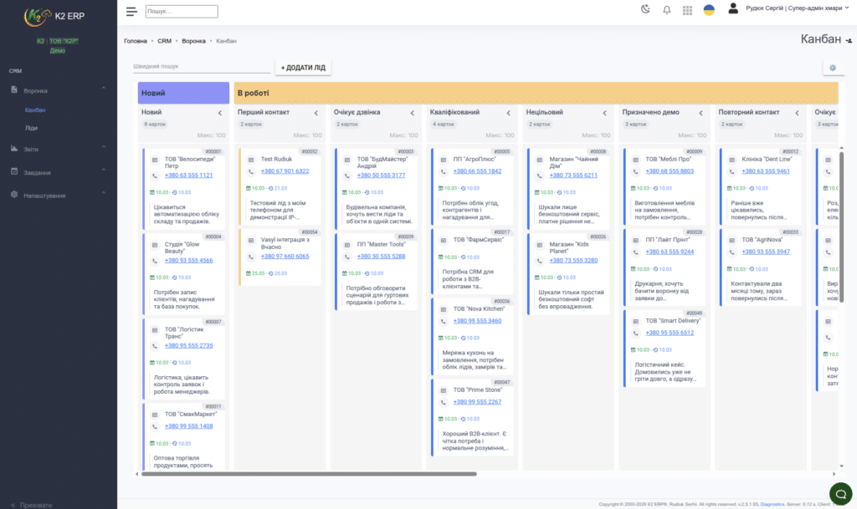857x509 pixels.
Task: Click phone icon on ТОВ "Nova Kitchen" card
Action: pyautogui.click(x=444, y=321)
